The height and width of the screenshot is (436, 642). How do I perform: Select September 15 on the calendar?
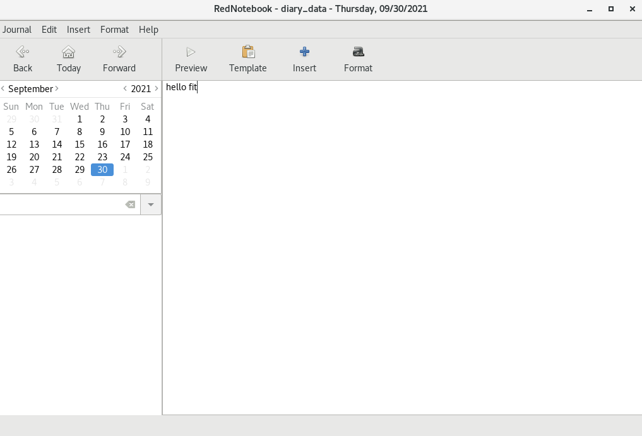[x=80, y=144]
